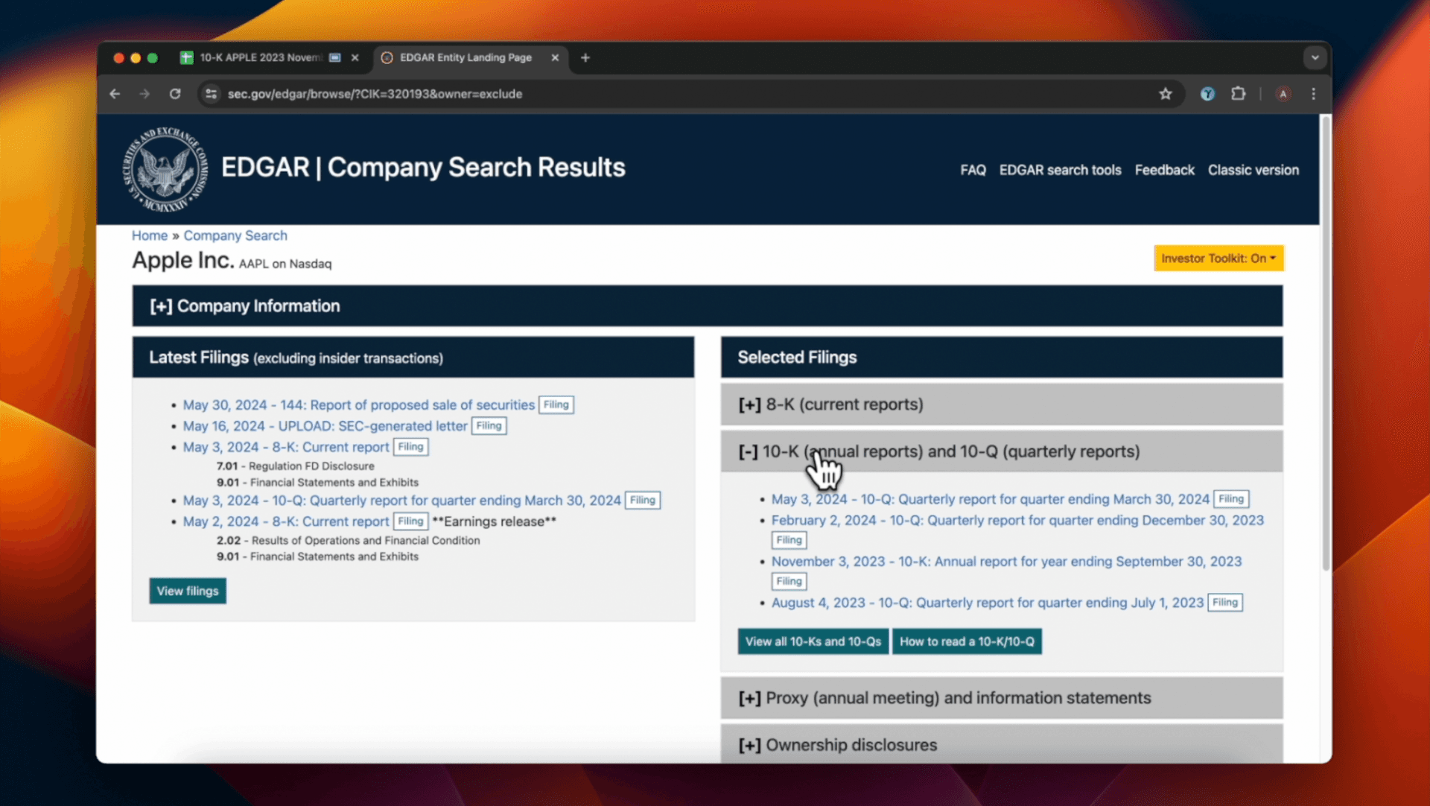Click View all 10-Ks and 10-Qs button

(813, 640)
